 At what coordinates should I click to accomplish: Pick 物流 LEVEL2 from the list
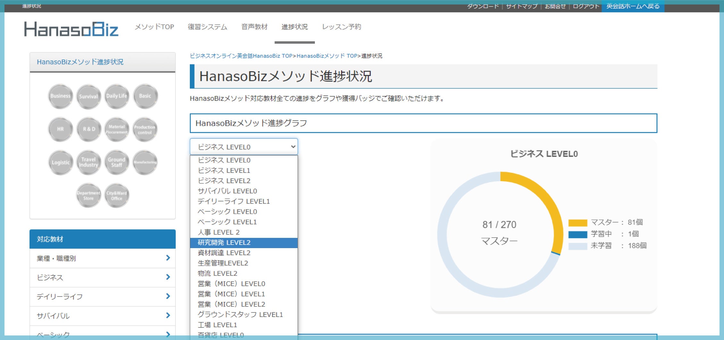click(x=244, y=273)
